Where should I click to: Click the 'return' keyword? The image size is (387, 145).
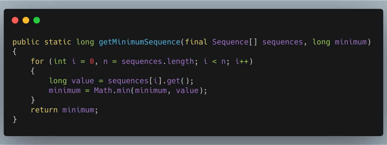pyautogui.click(x=44, y=110)
